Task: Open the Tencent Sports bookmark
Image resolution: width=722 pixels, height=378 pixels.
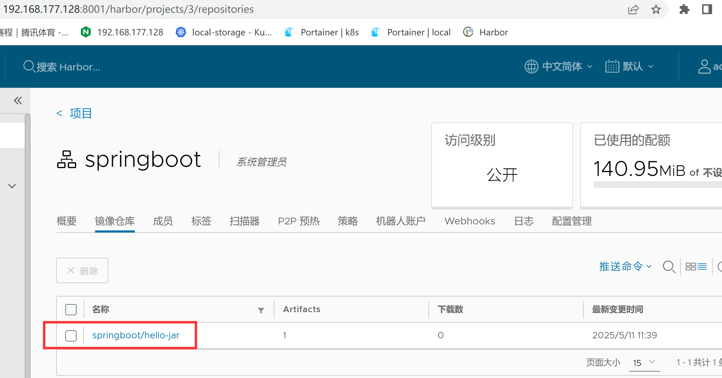Action: point(34,32)
